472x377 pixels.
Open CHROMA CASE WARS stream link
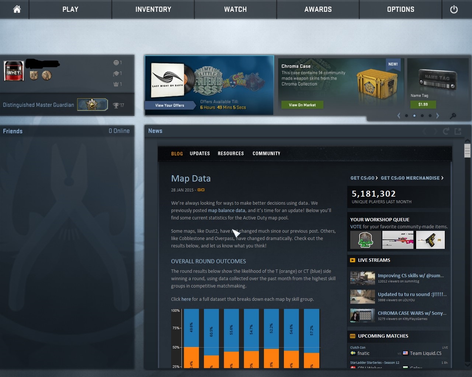tap(412, 313)
